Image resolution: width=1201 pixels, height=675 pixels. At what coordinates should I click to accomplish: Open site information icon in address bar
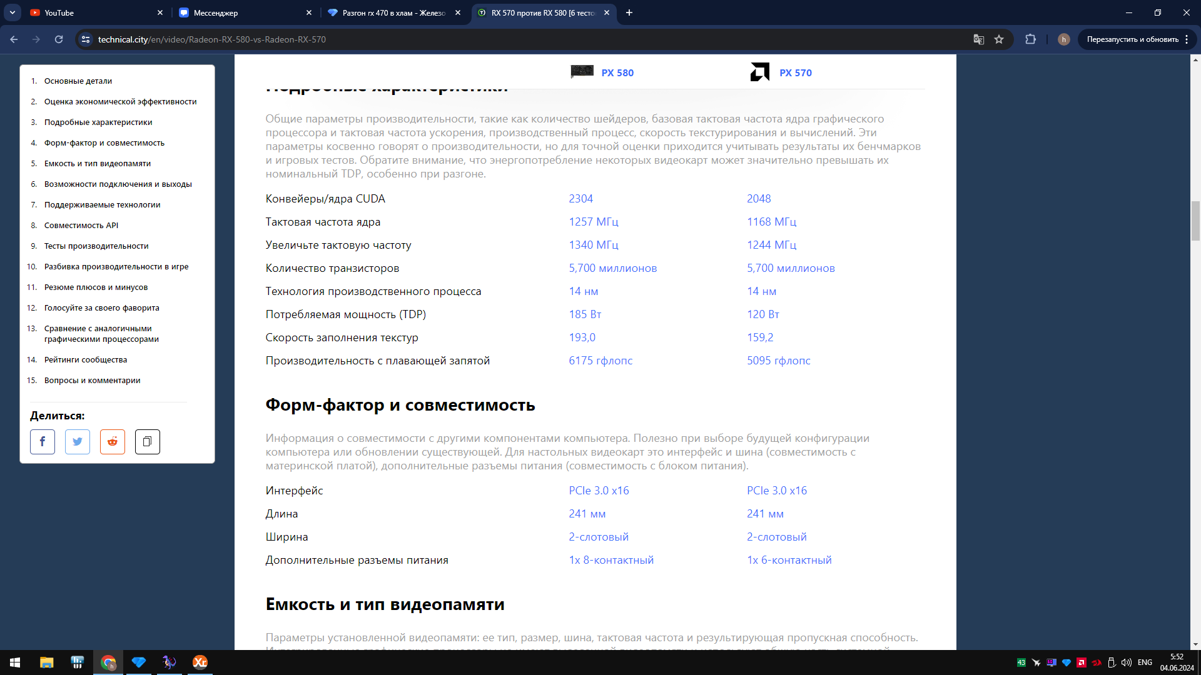86,39
